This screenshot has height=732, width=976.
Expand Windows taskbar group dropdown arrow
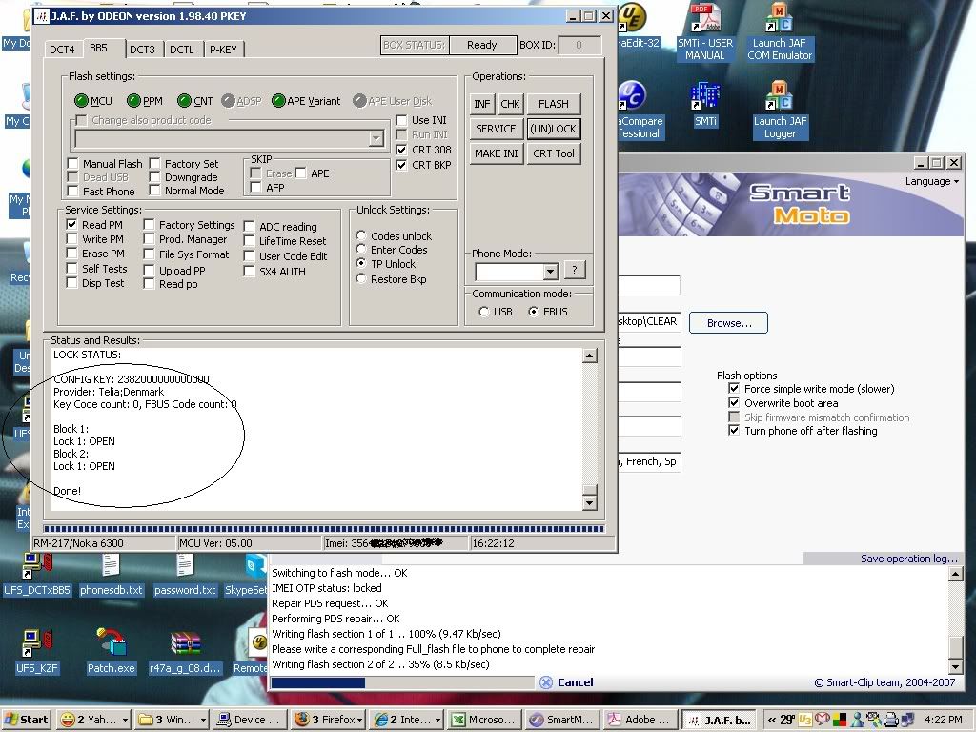tap(203, 720)
